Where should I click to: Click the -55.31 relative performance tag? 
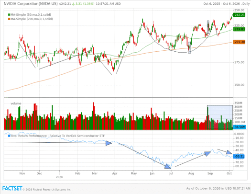tap(239, 156)
